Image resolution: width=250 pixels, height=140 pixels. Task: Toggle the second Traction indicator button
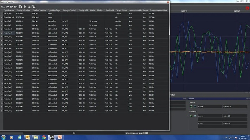tap(195, 106)
